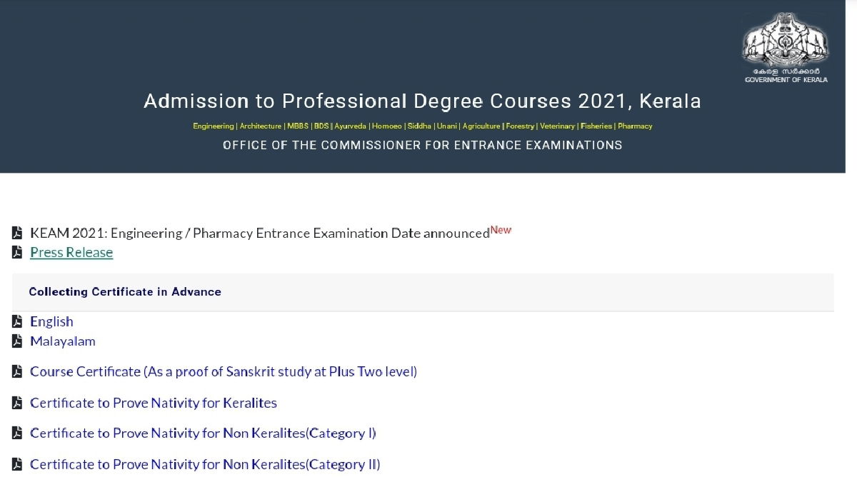Image resolution: width=857 pixels, height=482 pixels.
Task: Click the PDF icon beside Malayalam
Action: coord(17,341)
